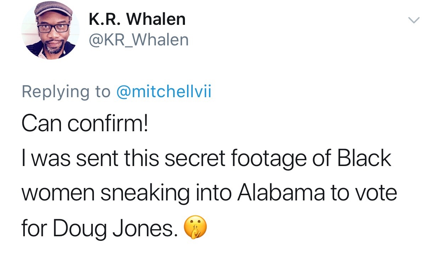
Task: Click the glasses on the profile photo
Action: [53, 28]
